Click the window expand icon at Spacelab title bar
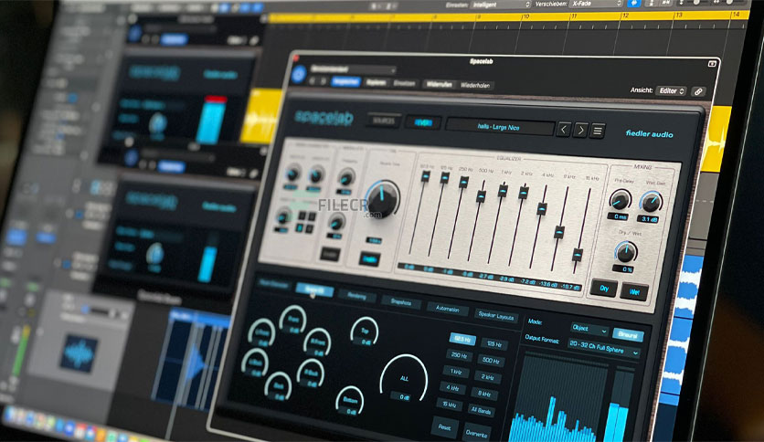 [x=712, y=64]
